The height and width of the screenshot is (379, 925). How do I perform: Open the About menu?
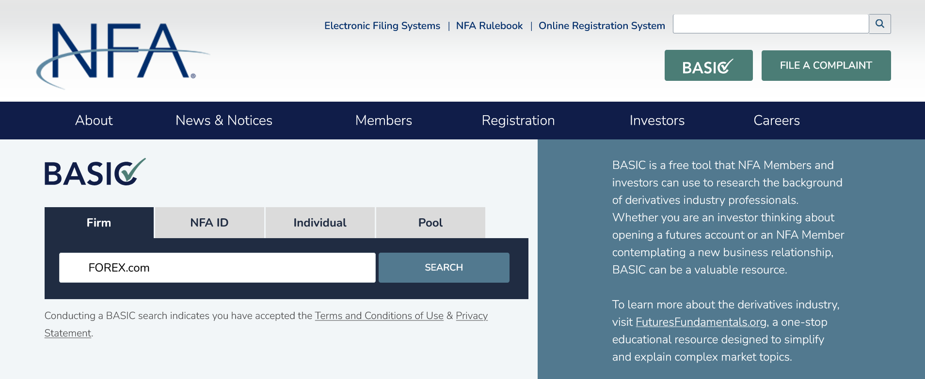click(x=94, y=121)
